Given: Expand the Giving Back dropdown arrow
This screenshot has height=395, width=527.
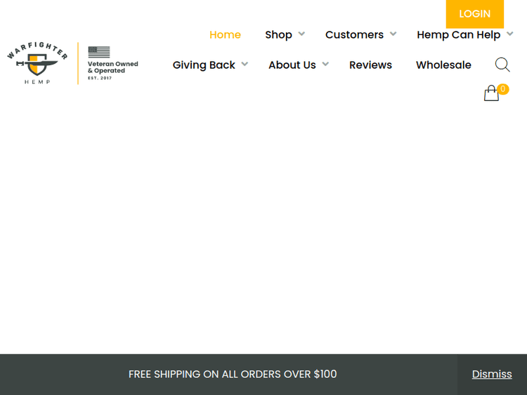Looking at the screenshot, I should click(x=245, y=64).
